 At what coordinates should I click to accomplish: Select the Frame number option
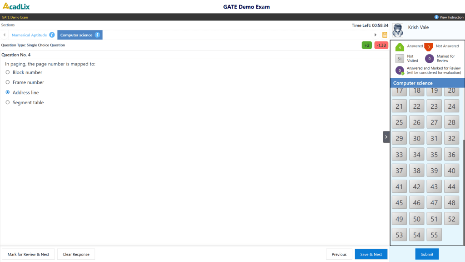7,82
